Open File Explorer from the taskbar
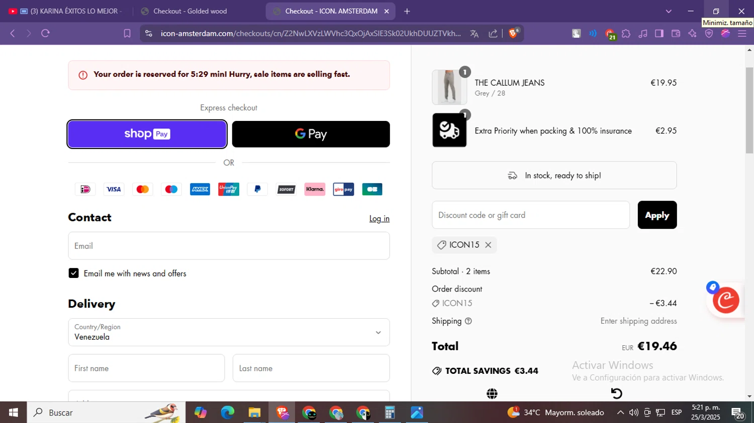The height and width of the screenshot is (423, 754). click(x=254, y=412)
